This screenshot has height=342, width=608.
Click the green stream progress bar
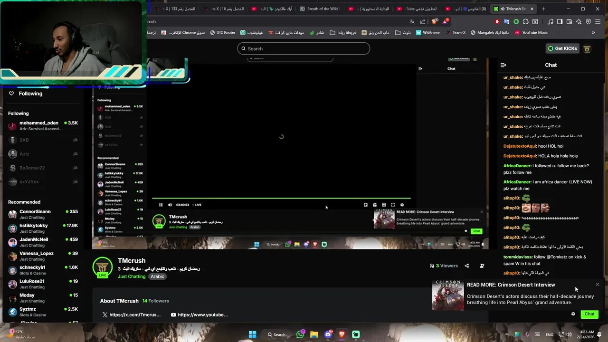tap(281, 198)
